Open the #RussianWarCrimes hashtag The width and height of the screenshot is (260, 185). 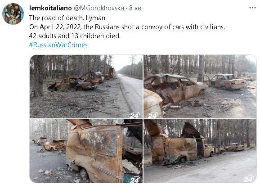coord(58,45)
